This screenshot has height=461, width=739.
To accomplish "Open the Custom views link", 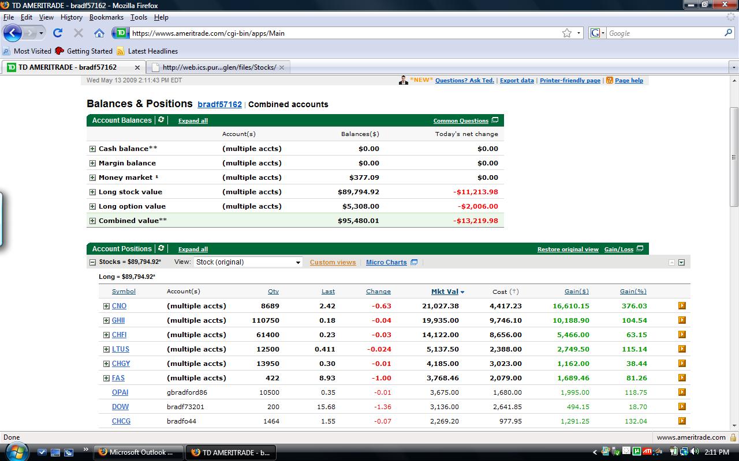I will (333, 262).
